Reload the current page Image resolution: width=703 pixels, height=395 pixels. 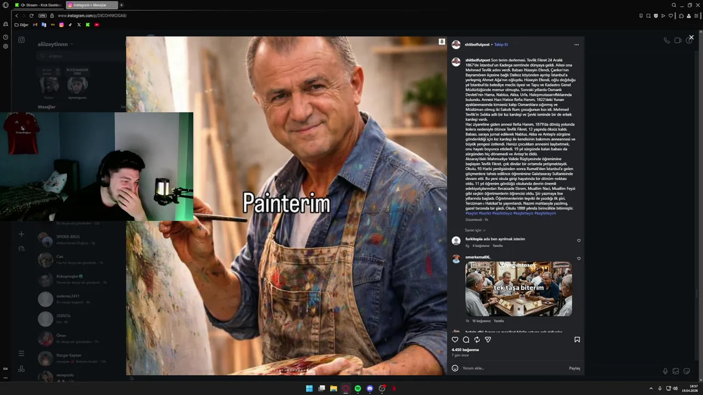(x=31, y=15)
